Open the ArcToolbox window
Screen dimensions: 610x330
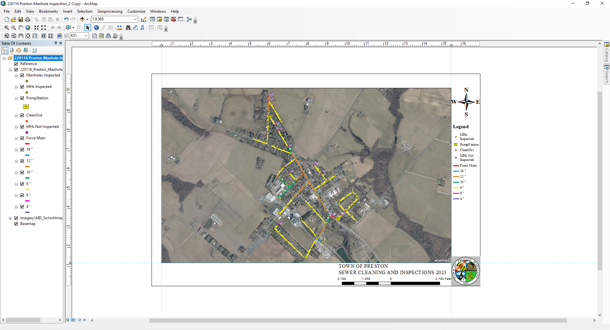pos(173,19)
